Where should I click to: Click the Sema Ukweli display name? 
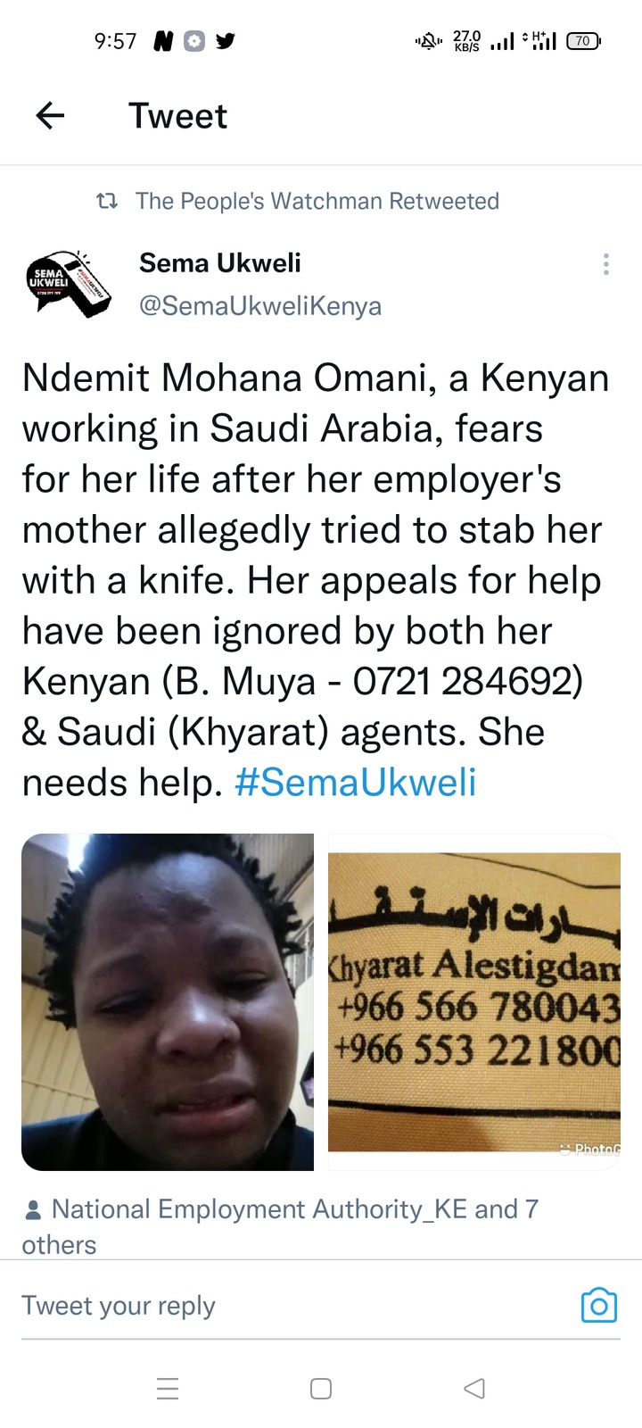pyautogui.click(x=220, y=263)
